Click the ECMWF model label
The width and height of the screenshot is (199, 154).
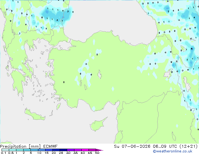(x=51, y=146)
